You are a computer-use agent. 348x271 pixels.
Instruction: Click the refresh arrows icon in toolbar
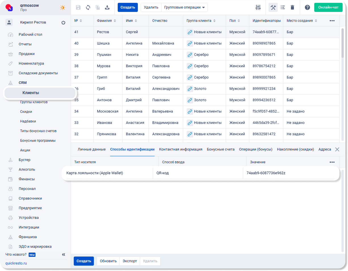pyautogui.click(x=88, y=7)
